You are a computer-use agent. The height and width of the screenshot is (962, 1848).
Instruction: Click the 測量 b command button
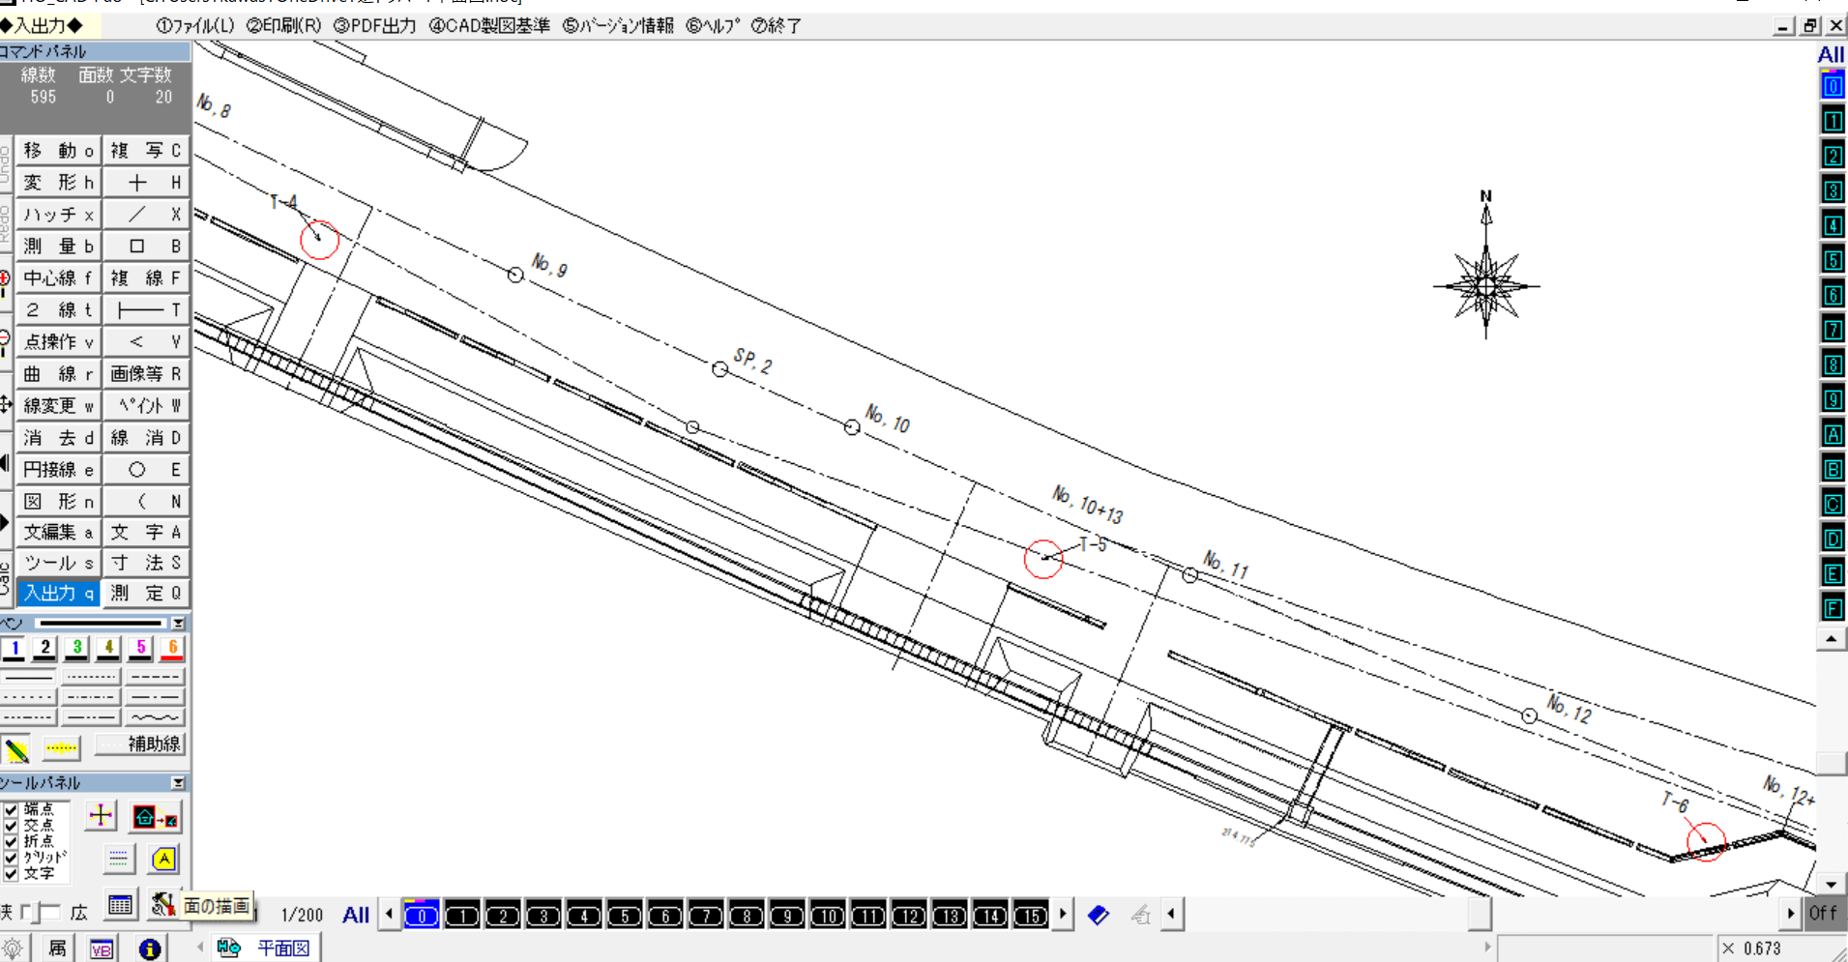pos(58,247)
